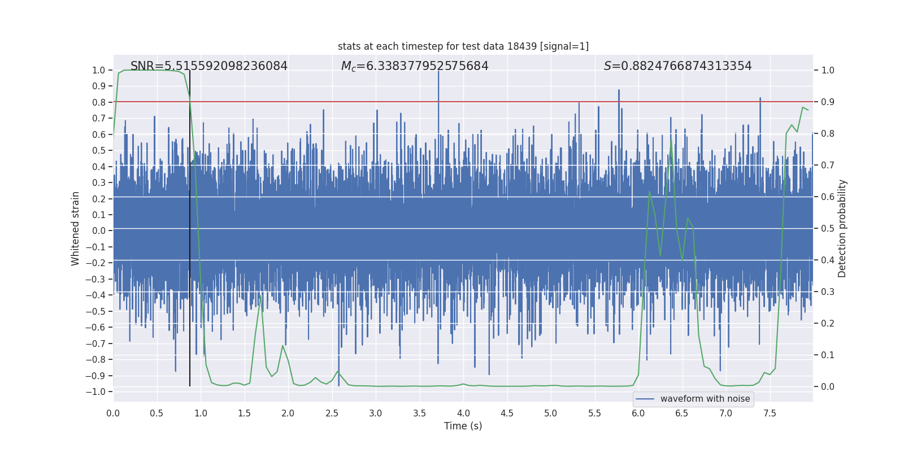This screenshot has height=452, width=904.
Task: Click the 0.9 tick on the detection probability axis
Action: click(828, 102)
